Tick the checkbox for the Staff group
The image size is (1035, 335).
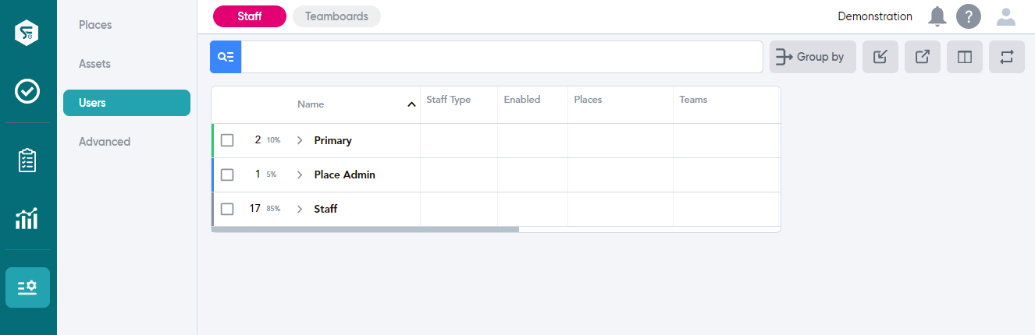[227, 209]
